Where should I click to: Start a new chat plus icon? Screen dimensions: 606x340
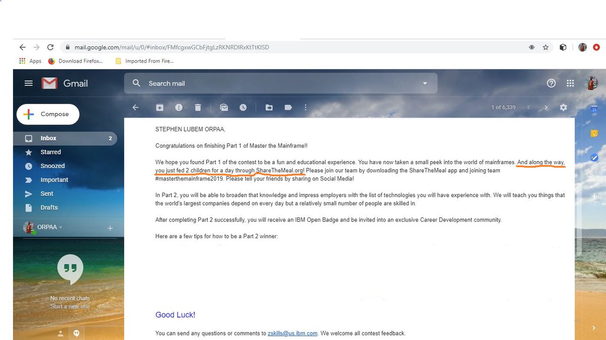(x=110, y=228)
